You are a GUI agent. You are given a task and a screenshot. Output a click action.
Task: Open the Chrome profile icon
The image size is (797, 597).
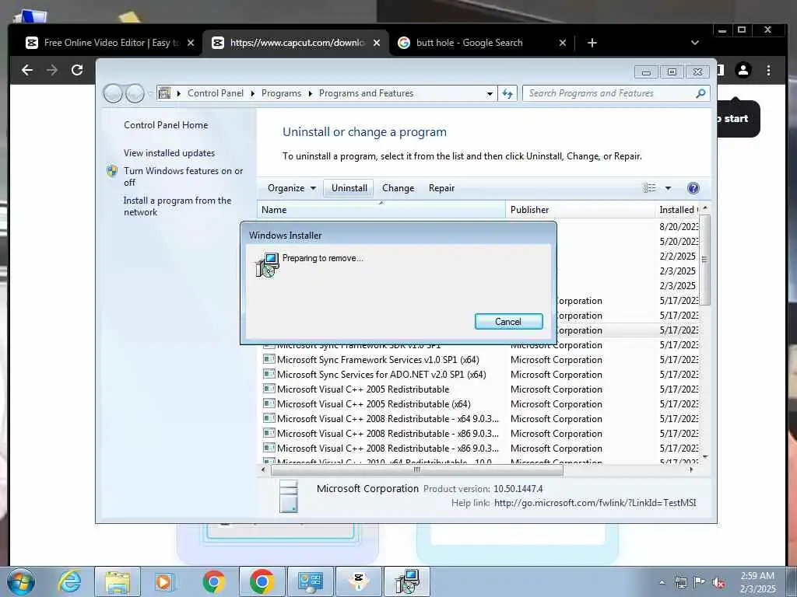tap(743, 70)
